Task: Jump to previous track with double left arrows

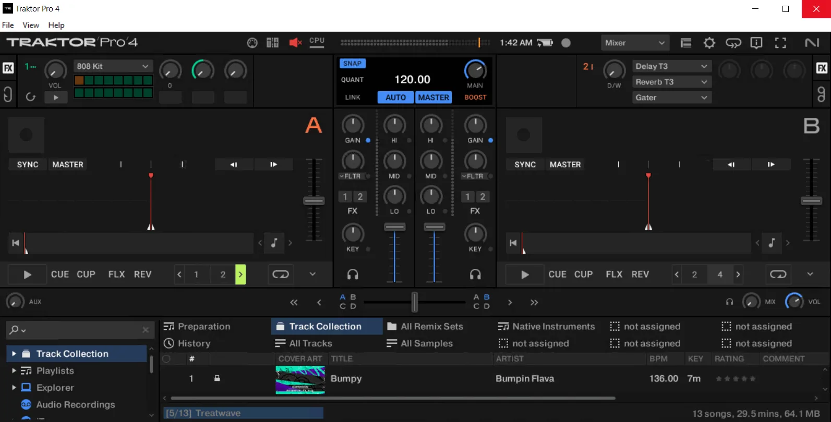Action: 294,302
